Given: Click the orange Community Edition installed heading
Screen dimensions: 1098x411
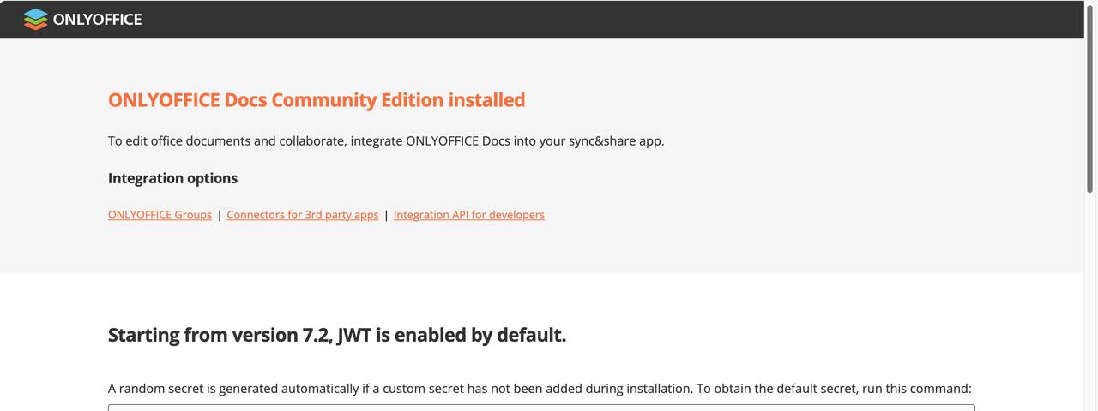Looking at the screenshot, I should click(x=317, y=100).
